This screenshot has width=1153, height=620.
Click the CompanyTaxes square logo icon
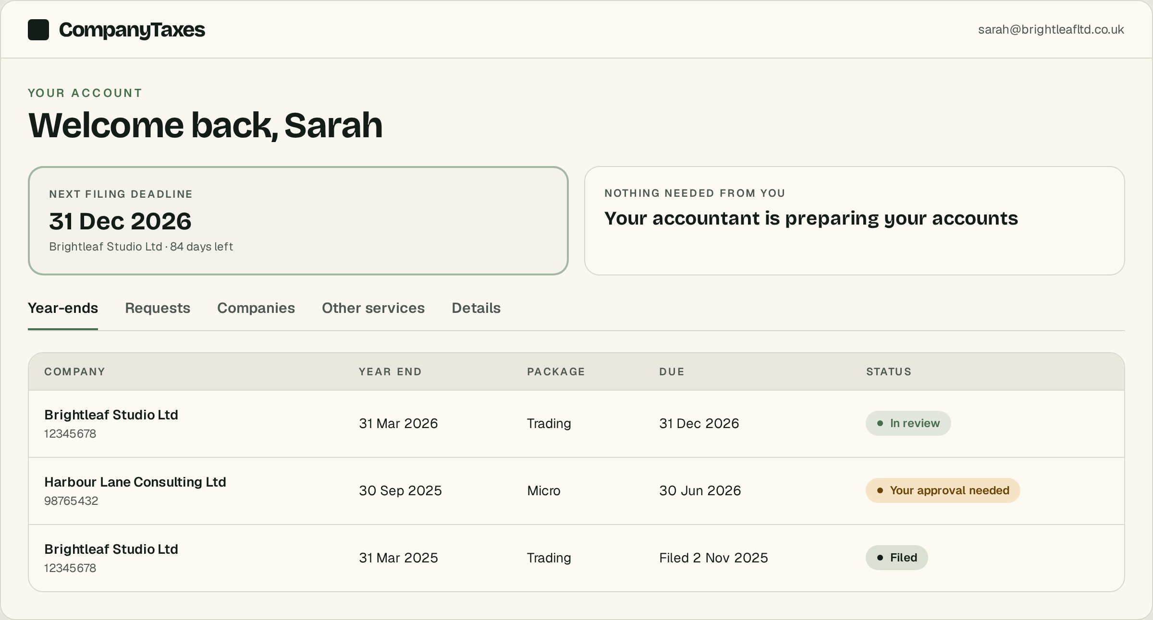[38, 30]
